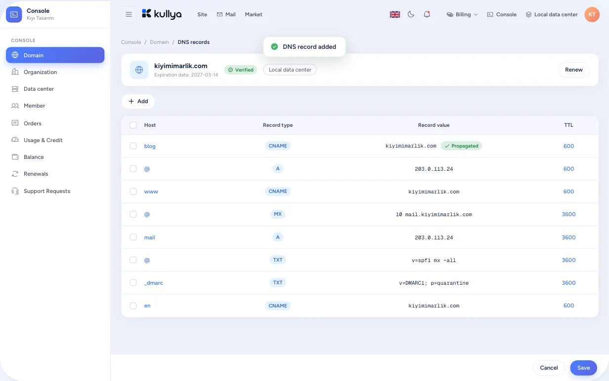Click the DNS record added toast

[304, 47]
